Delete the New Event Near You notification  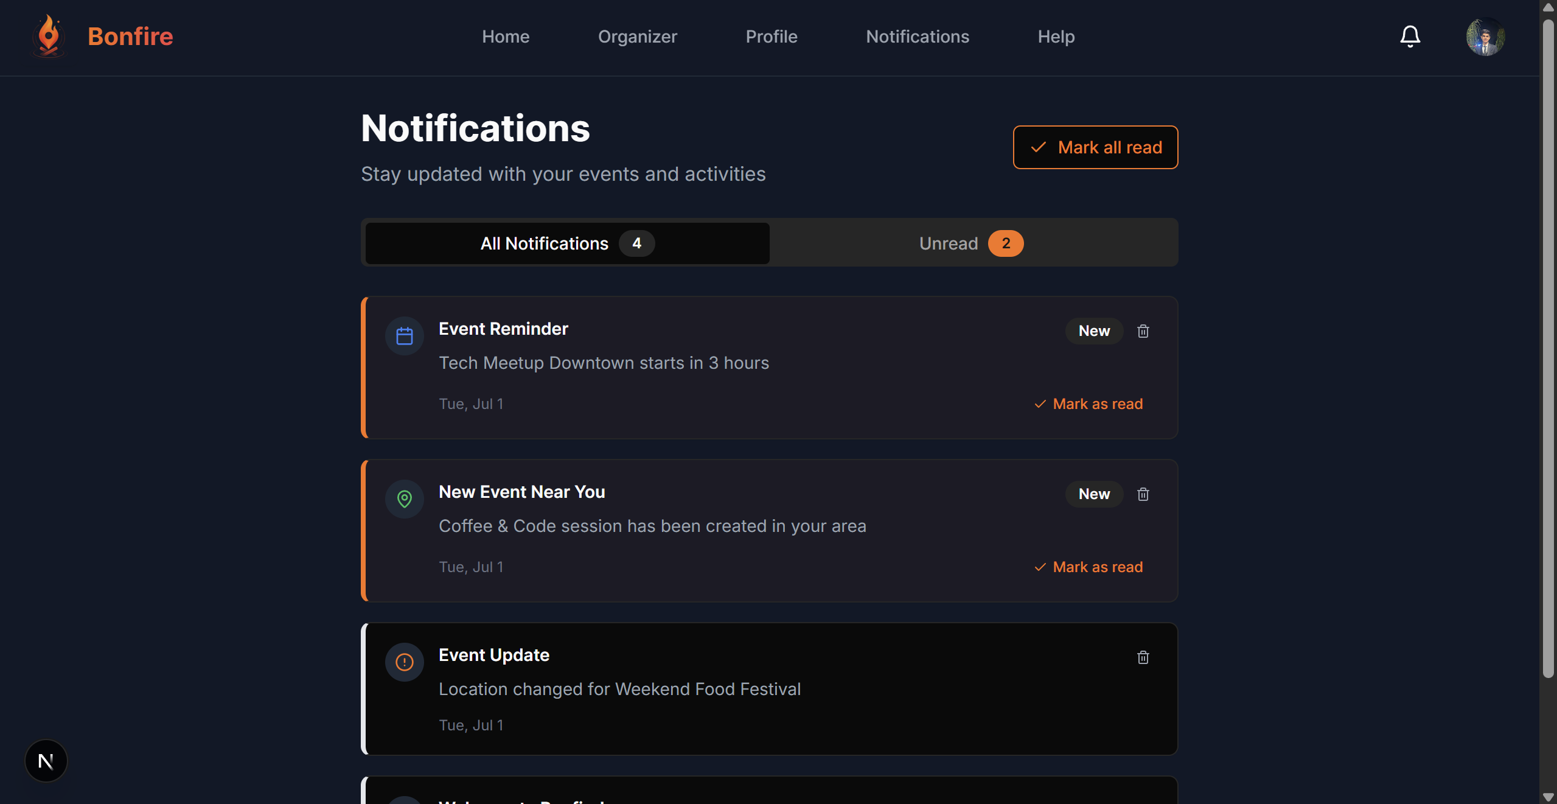coord(1143,494)
